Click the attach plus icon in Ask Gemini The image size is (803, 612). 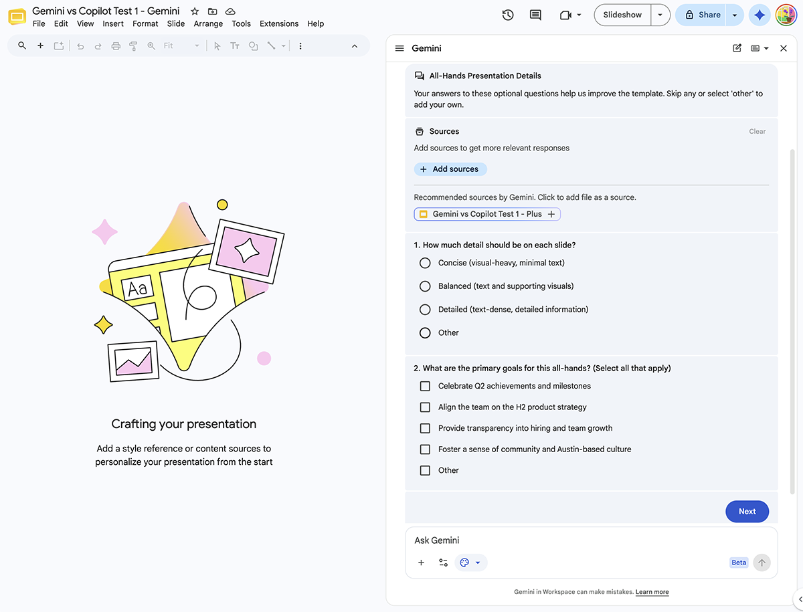422,563
